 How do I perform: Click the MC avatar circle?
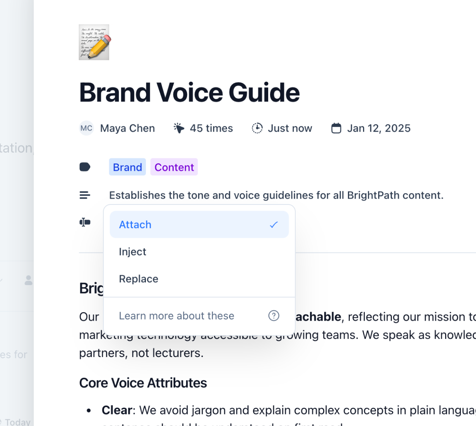[x=86, y=128]
